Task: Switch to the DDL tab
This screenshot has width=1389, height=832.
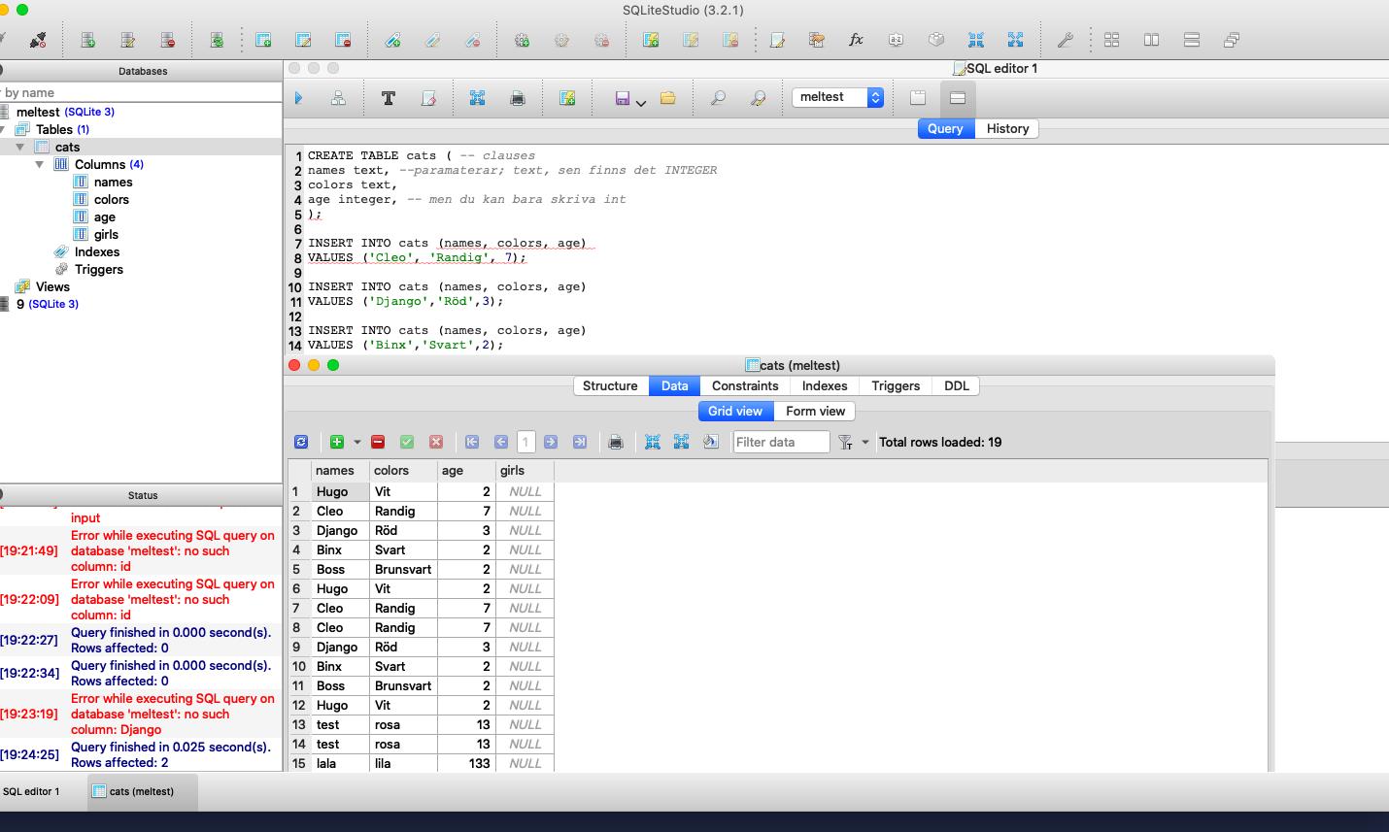Action: coord(957,385)
